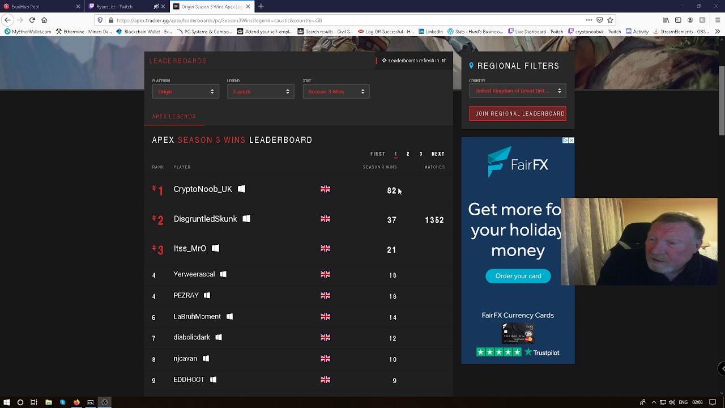This screenshot has height=408, width=725.
Task: Open the LinkedIn bookmark
Action: click(x=430, y=32)
